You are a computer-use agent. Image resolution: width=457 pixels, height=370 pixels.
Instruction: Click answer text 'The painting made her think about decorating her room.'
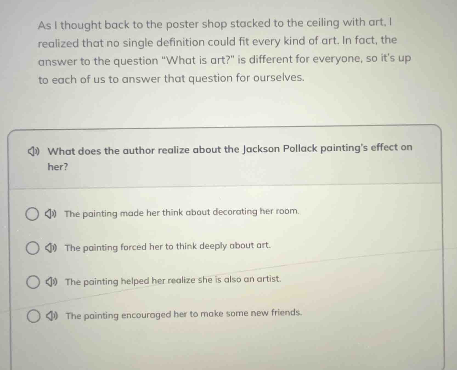point(182,212)
